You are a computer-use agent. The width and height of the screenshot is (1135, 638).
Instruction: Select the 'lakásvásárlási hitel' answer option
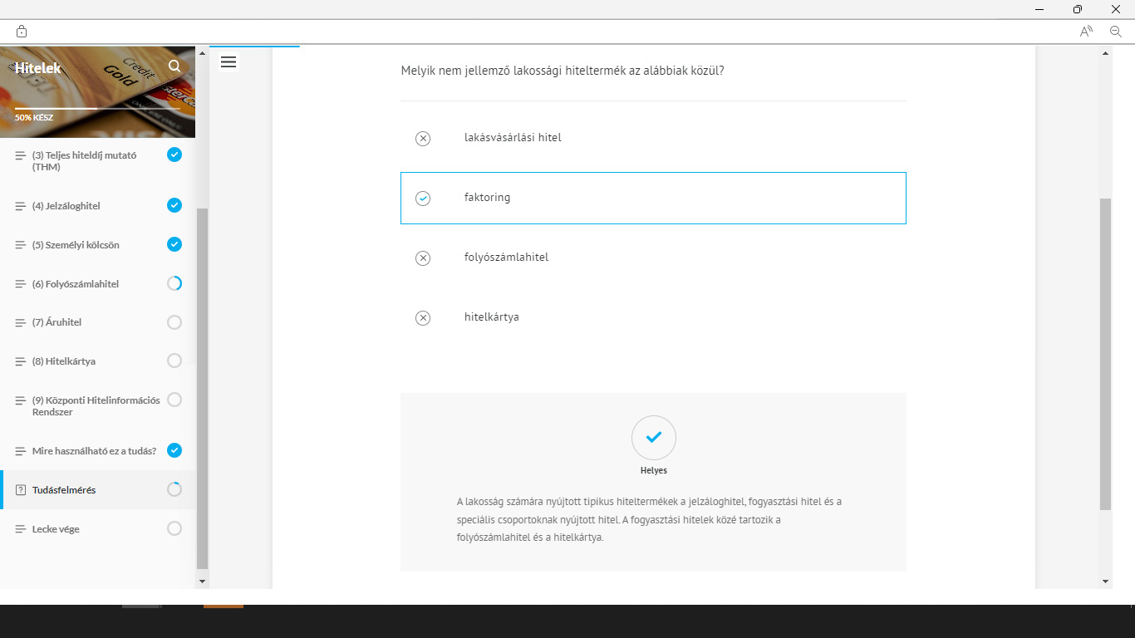[x=512, y=138]
